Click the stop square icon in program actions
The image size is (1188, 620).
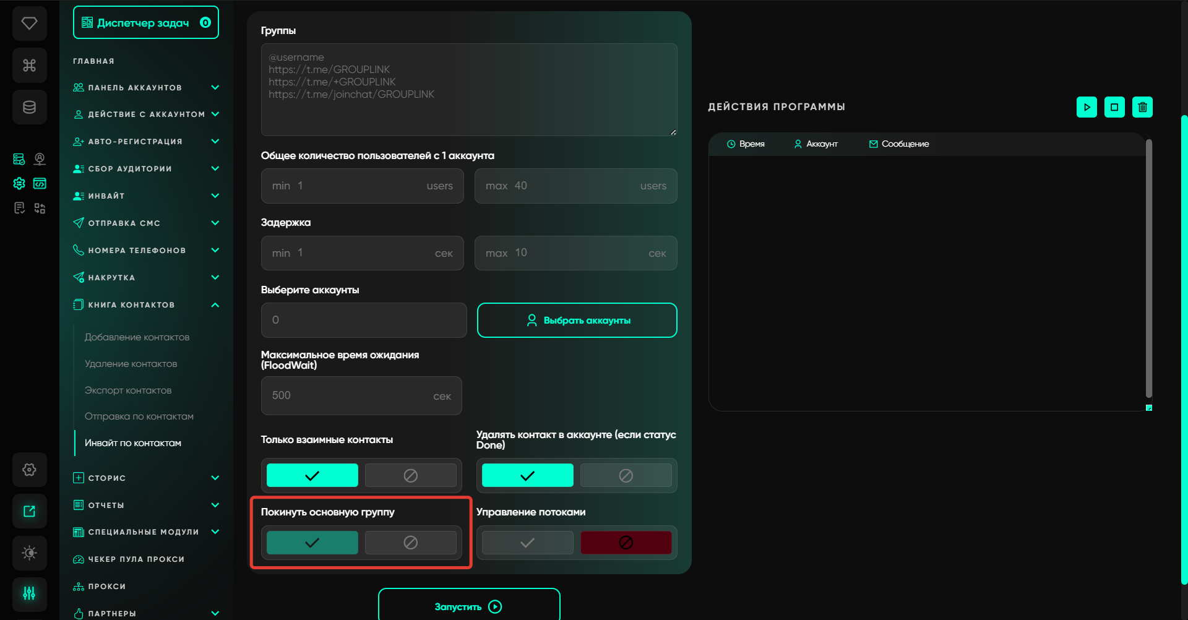point(1114,107)
